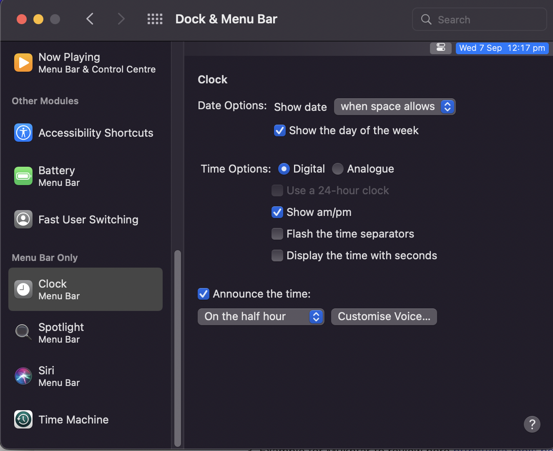Click the yellow minimise window button
Screen dimensions: 553x451
pyautogui.click(x=38, y=19)
